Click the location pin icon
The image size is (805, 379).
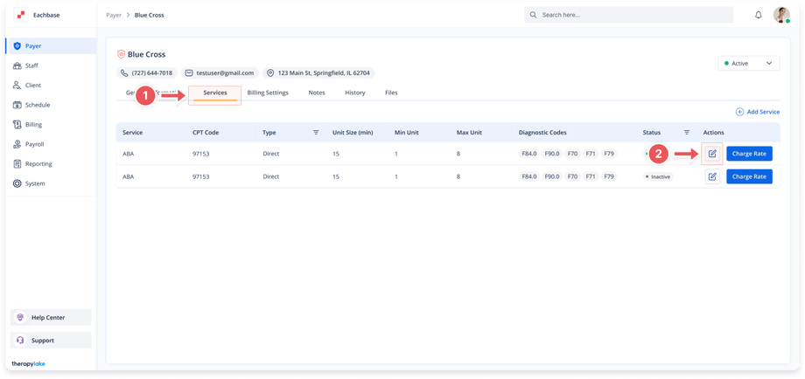coord(270,73)
